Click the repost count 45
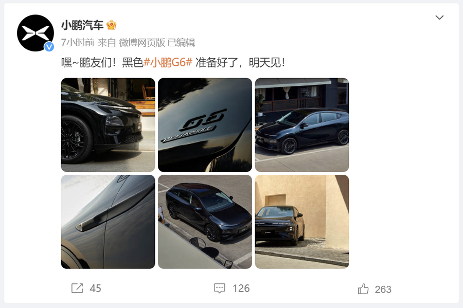The height and width of the screenshot is (308, 463). [95, 288]
